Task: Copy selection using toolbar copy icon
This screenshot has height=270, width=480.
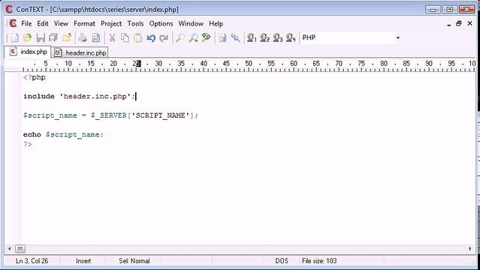Action: point(125,38)
